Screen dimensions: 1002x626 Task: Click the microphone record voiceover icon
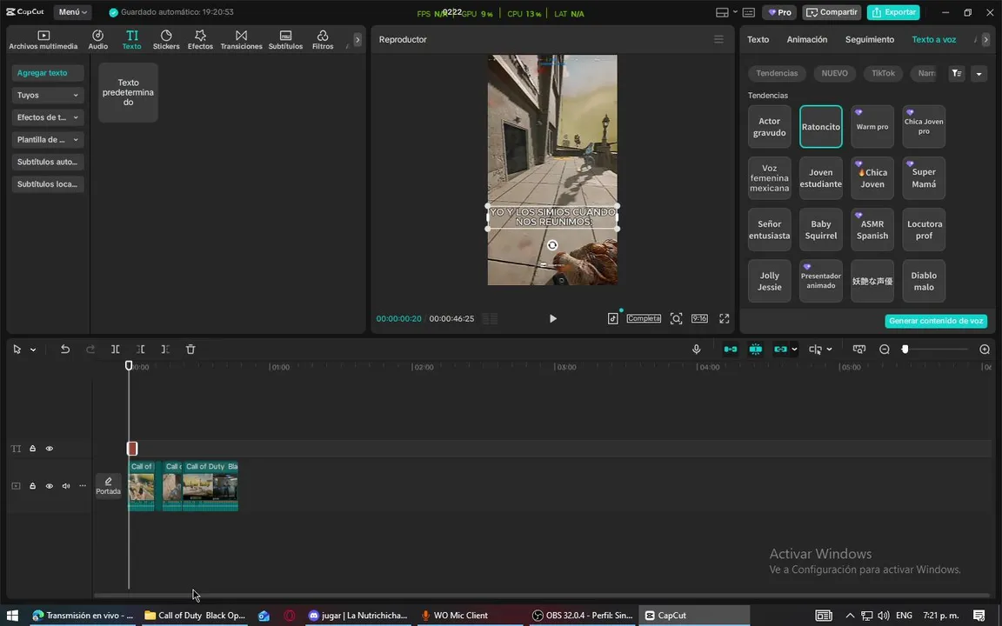point(697,350)
